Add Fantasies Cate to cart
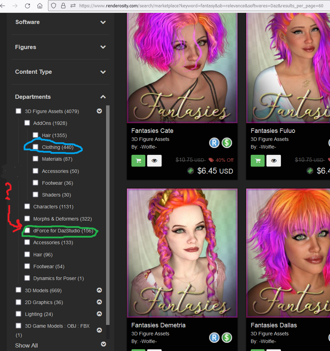The width and height of the screenshot is (330, 351). click(x=138, y=161)
